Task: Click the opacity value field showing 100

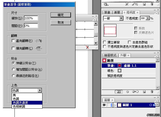Action: coord(143,18)
